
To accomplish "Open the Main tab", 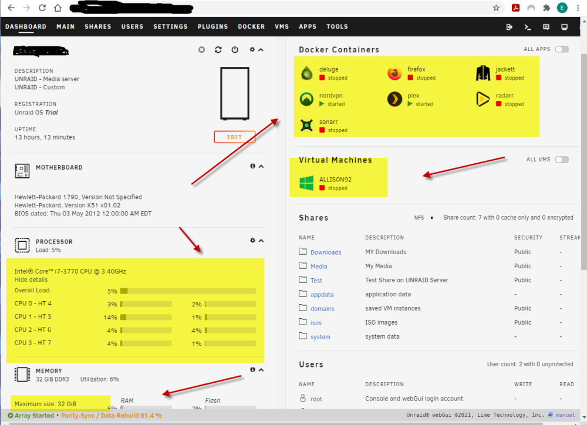I will point(66,26).
